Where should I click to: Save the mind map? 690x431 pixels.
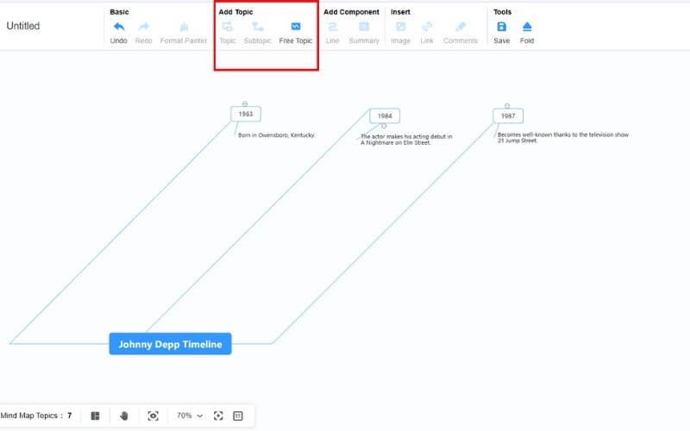coord(502,33)
